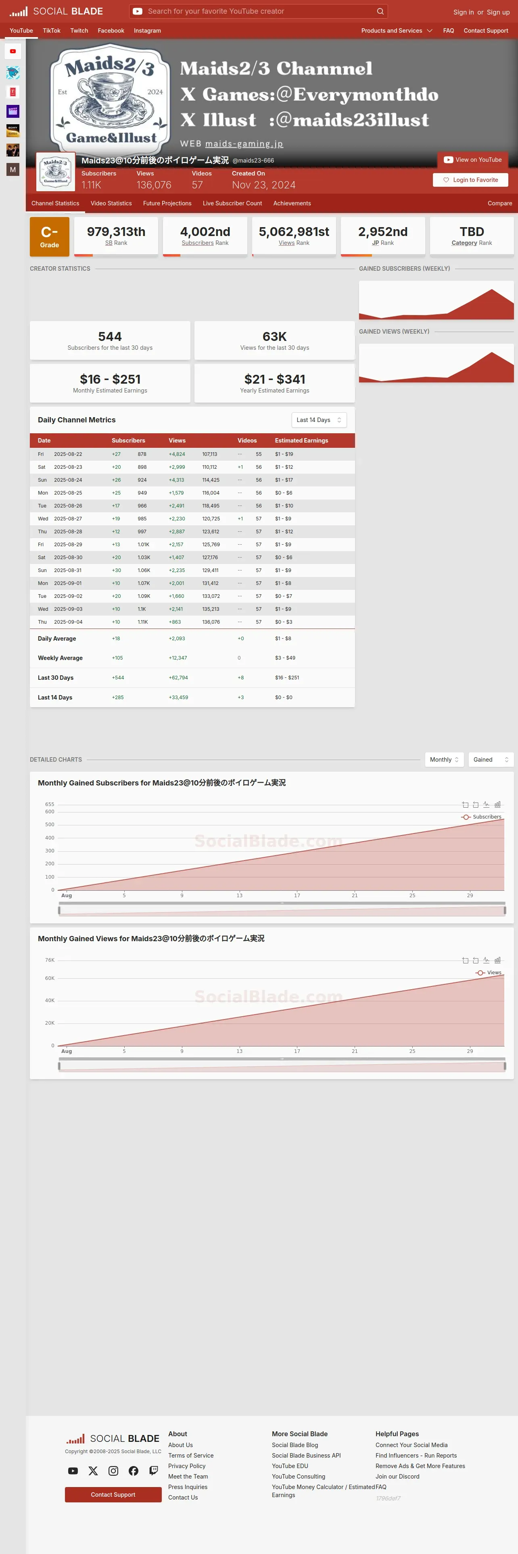Viewport: 518px width, 1554px height.
Task: Click the Compare link
Action: point(500,203)
